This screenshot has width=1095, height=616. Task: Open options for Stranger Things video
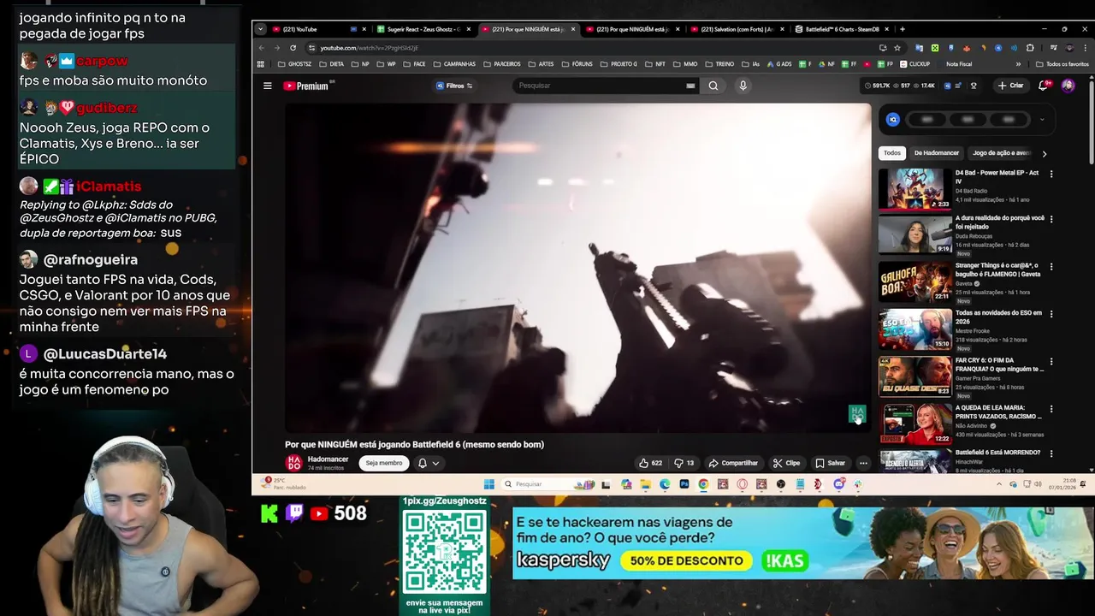pyautogui.click(x=1051, y=267)
